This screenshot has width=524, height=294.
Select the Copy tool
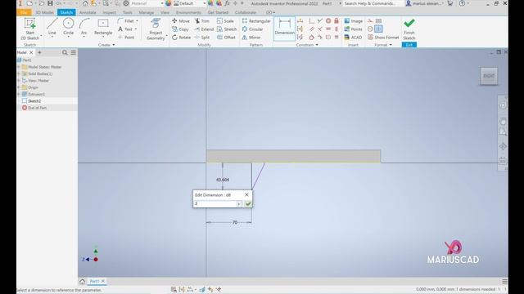(180, 29)
